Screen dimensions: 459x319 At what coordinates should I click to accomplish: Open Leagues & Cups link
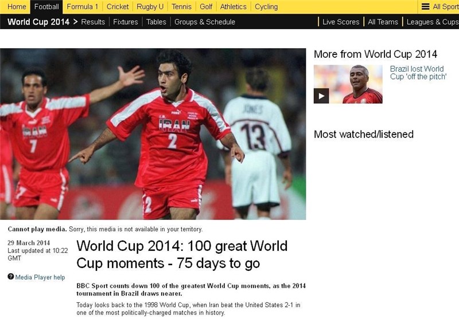[x=433, y=22]
